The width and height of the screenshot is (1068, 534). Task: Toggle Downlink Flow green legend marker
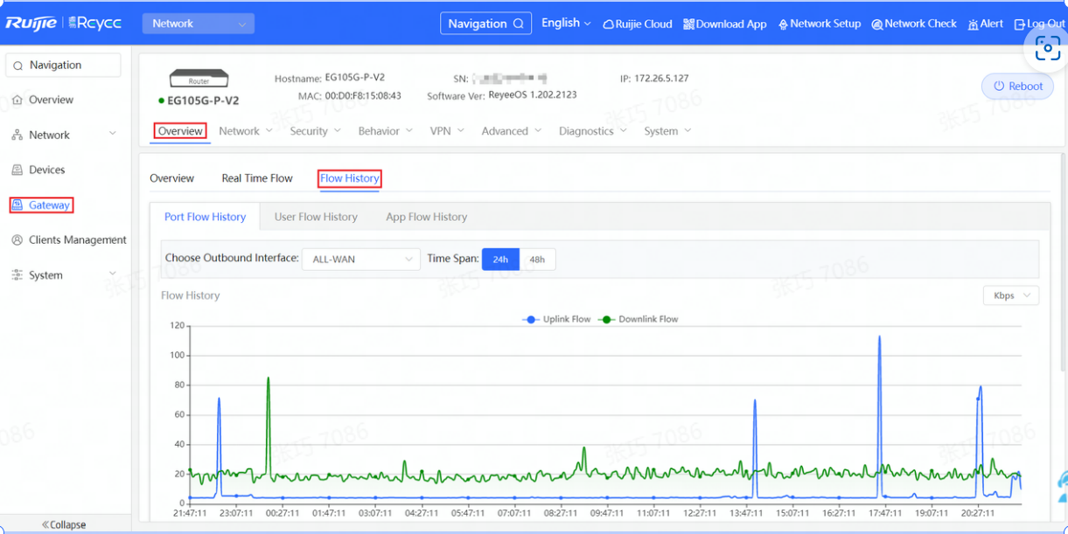tap(607, 320)
